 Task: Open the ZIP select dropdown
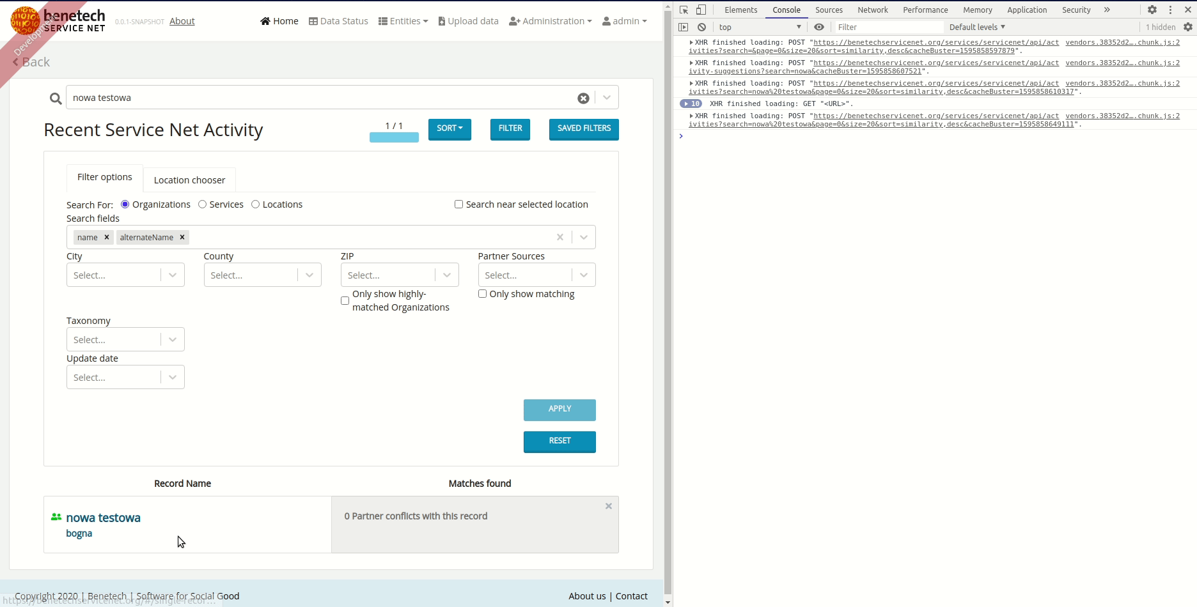(400, 275)
